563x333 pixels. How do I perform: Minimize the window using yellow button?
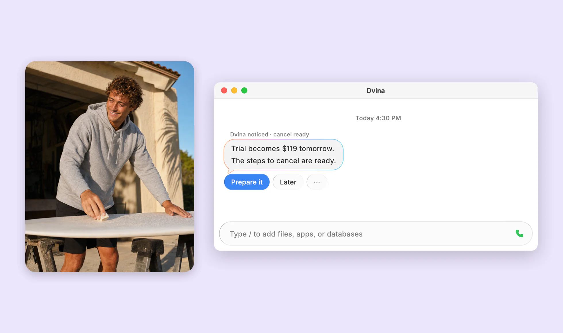click(234, 90)
